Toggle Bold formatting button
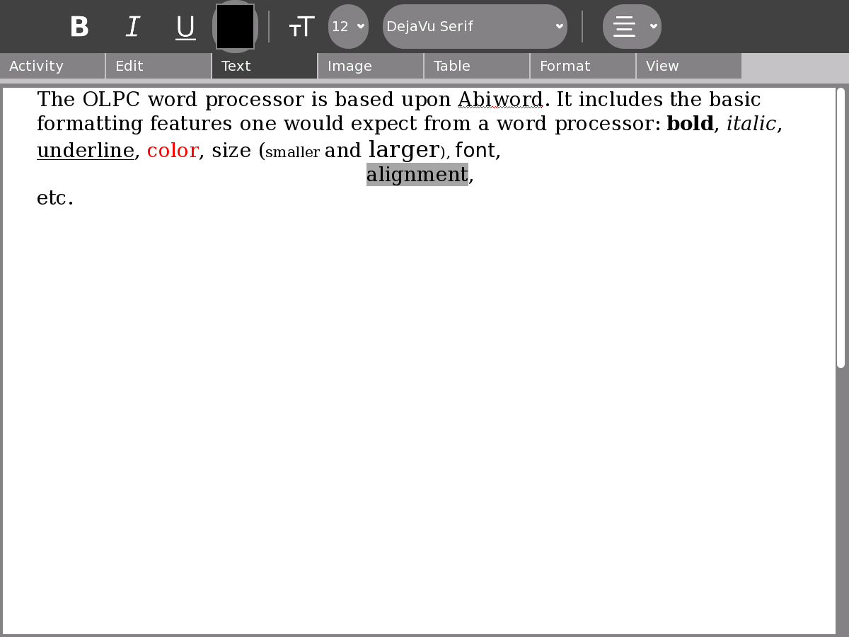Image resolution: width=849 pixels, height=637 pixels. pos(79,27)
